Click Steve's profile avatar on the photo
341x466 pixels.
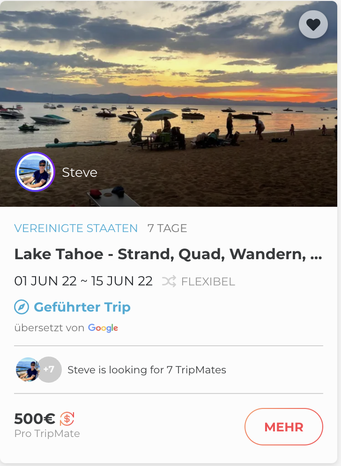(35, 172)
